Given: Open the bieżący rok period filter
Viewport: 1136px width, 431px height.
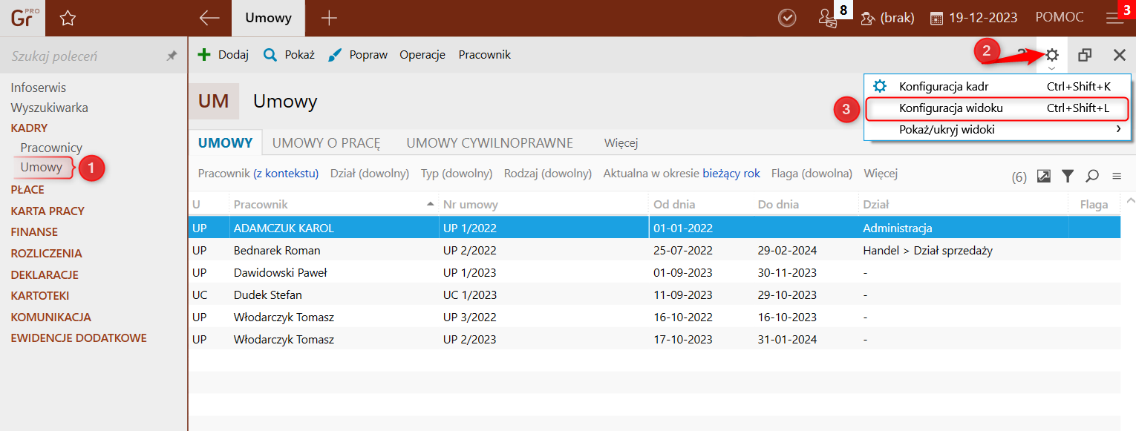Looking at the screenshot, I should [x=731, y=174].
